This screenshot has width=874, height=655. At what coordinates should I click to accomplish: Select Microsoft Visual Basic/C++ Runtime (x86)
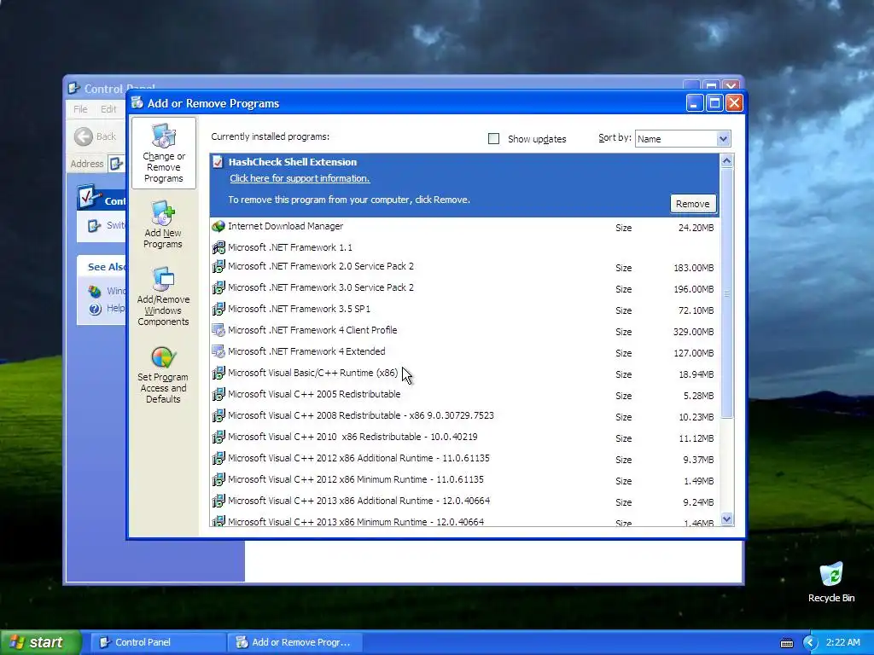click(x=465, y=374)
